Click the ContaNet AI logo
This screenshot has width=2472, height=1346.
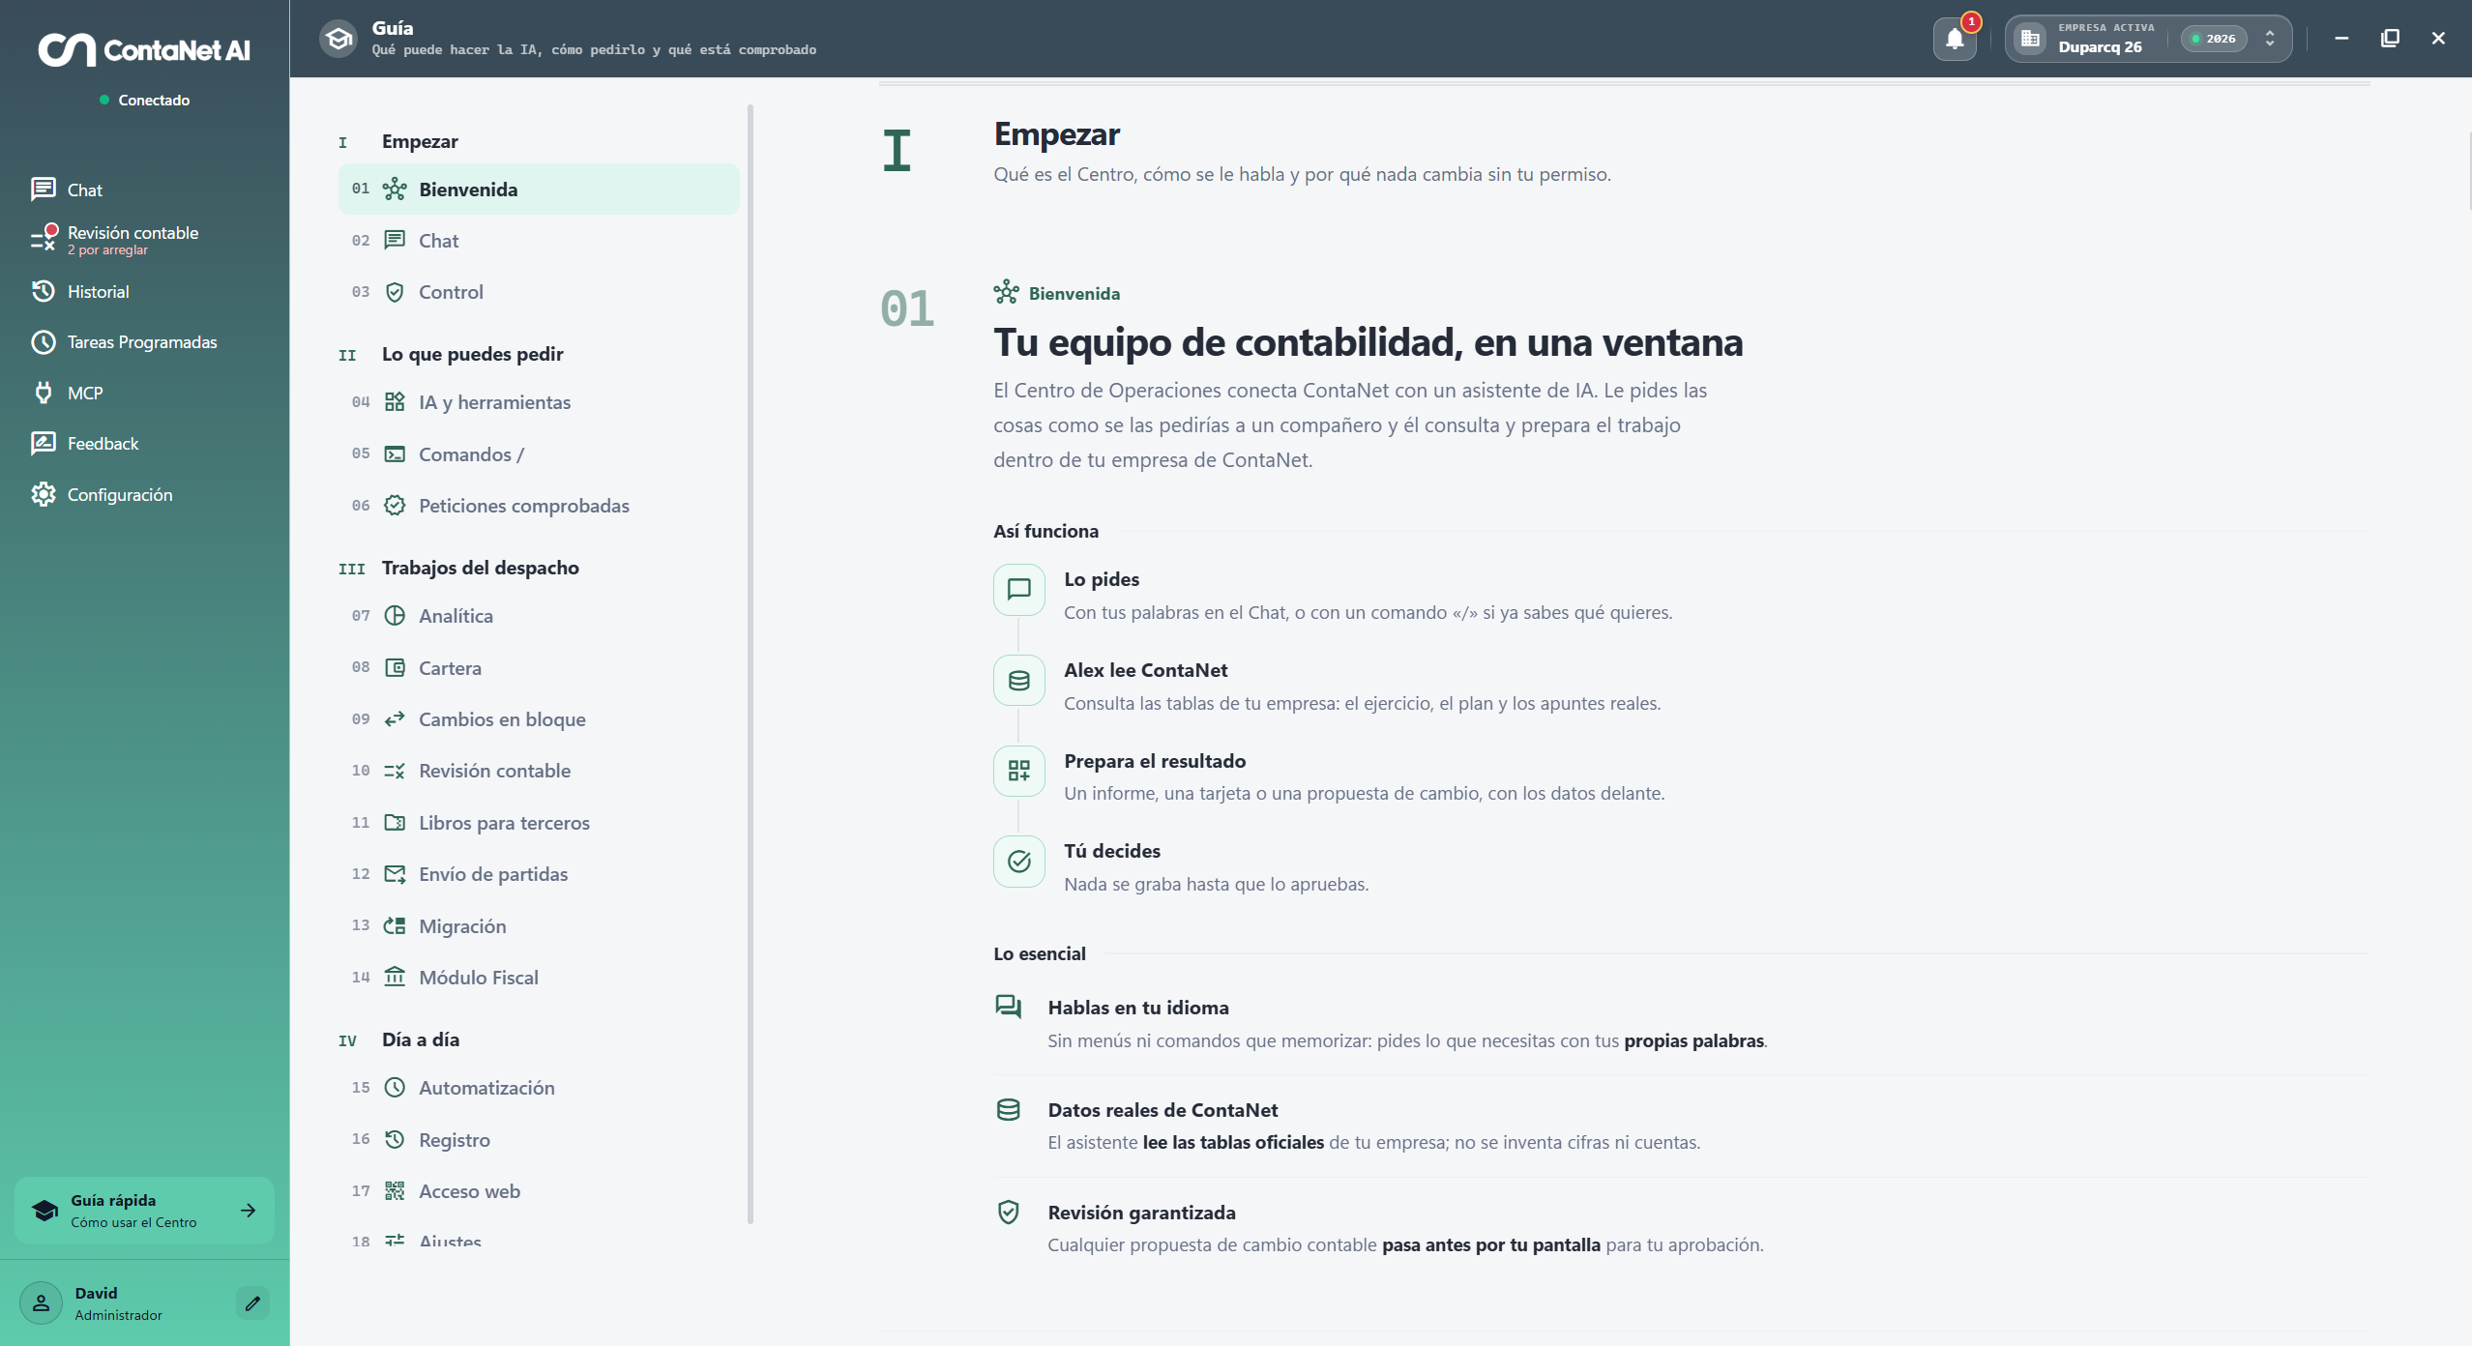pos(144,49)
